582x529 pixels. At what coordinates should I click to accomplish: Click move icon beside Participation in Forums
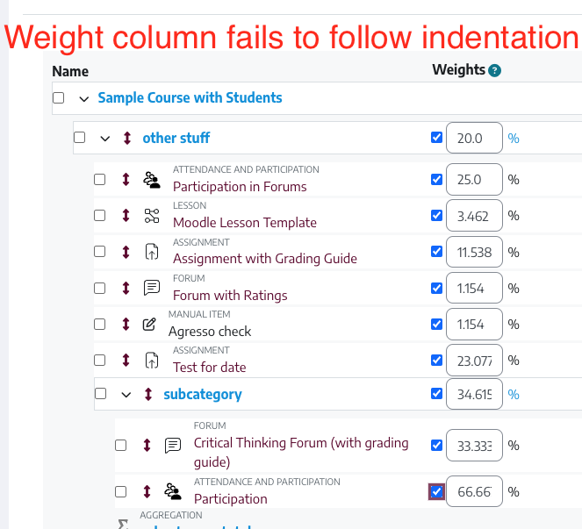pyautogui.click(x=126, y=180)
